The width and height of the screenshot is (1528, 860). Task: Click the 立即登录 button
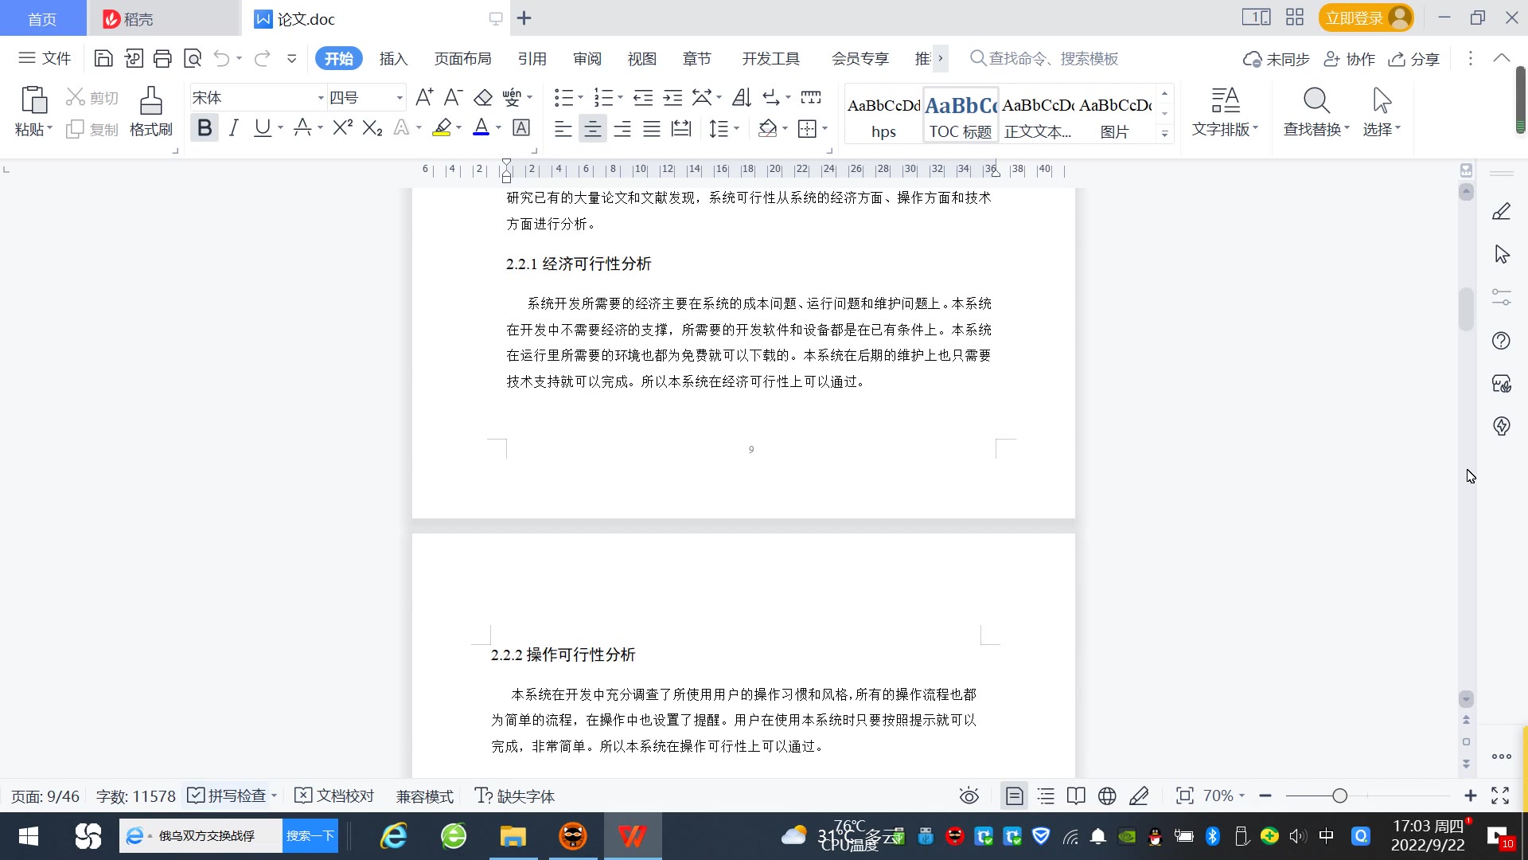point(1366,18)
